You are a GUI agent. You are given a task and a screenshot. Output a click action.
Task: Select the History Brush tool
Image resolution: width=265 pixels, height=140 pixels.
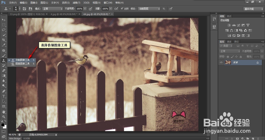3,66
